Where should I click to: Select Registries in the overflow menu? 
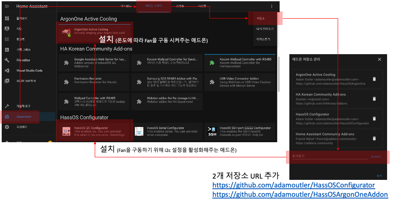point(263,39)
